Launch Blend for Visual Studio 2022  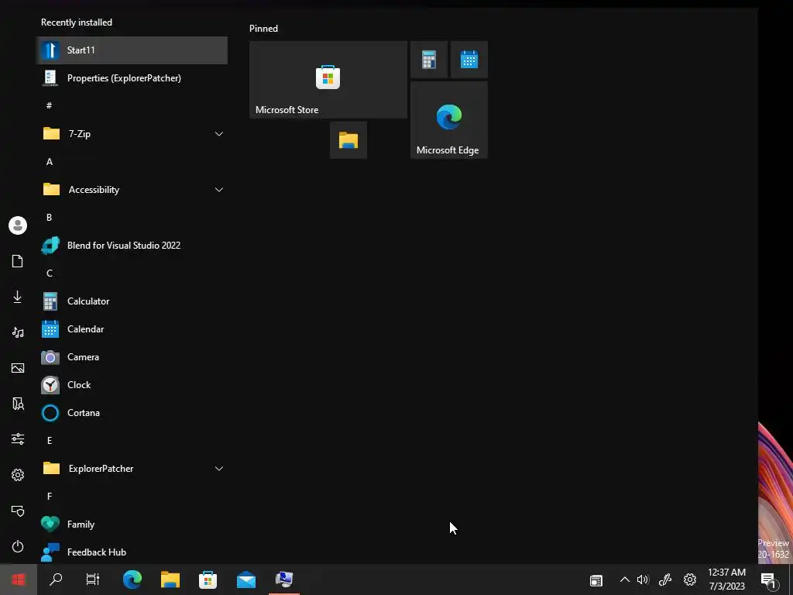pyautogui.click(x=132, y=246)
